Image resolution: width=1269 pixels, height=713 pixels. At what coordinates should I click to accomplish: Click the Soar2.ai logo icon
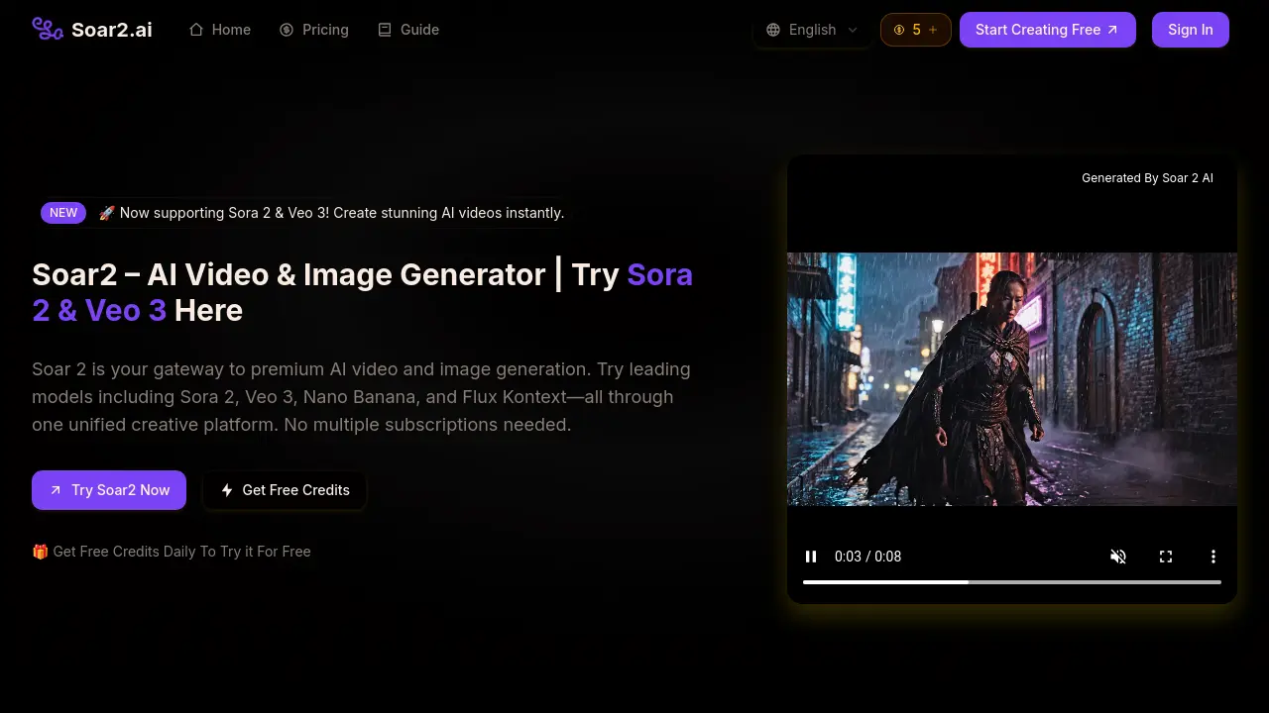pos(48,29)
